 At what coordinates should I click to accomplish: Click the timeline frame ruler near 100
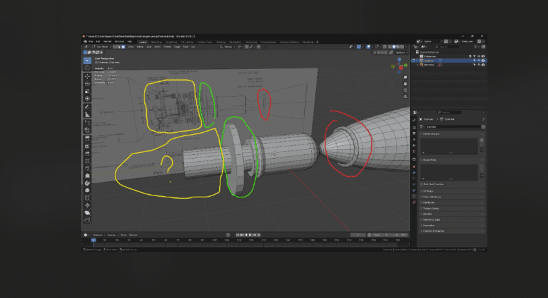pyautogui.click(x=215, y=241)
